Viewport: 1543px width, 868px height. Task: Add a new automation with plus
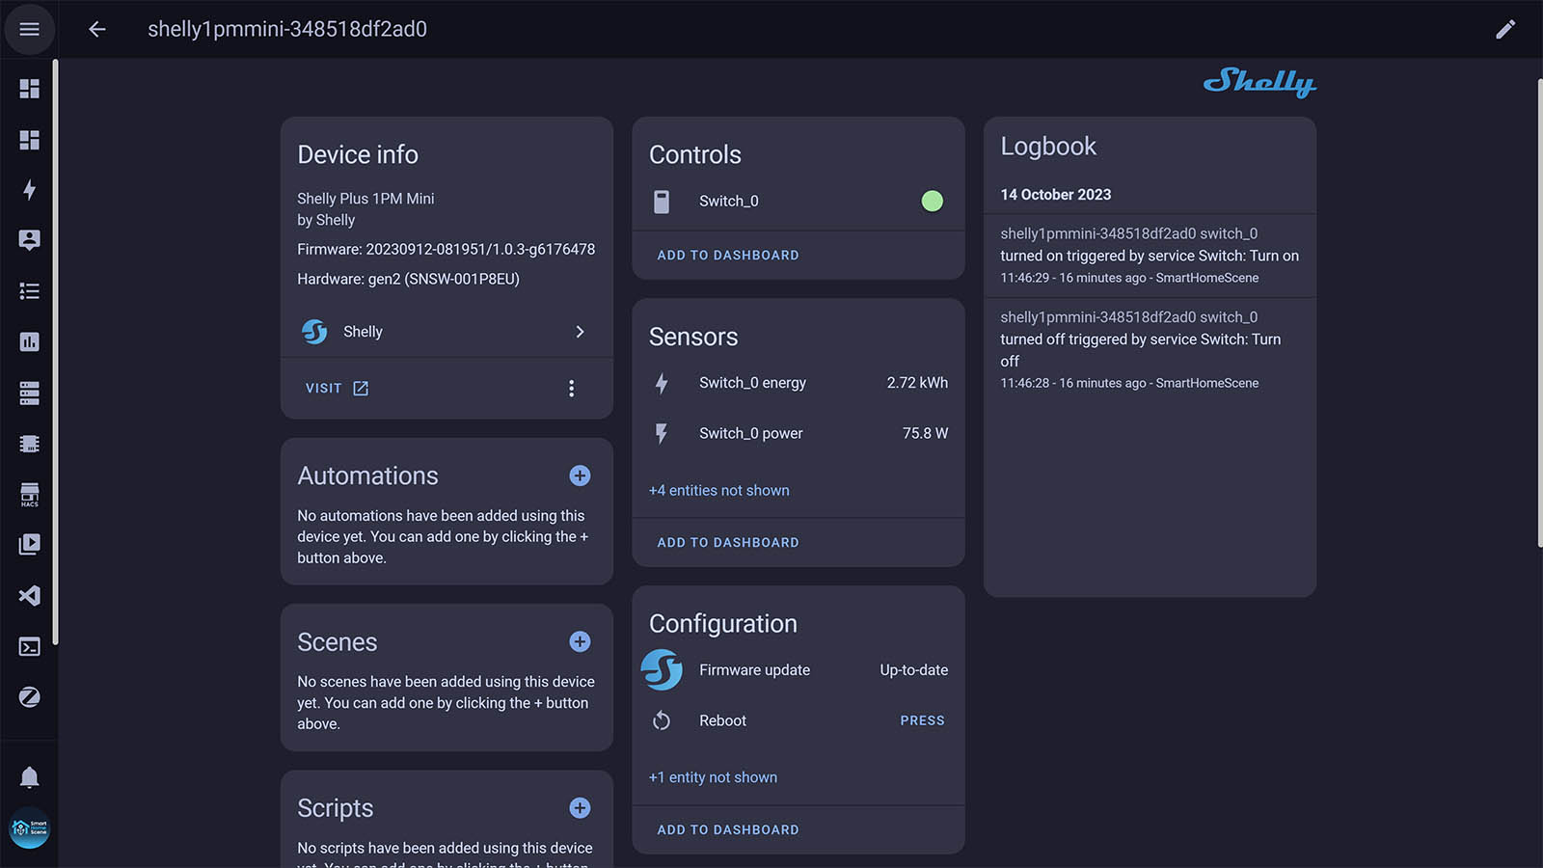click(580, 475)
